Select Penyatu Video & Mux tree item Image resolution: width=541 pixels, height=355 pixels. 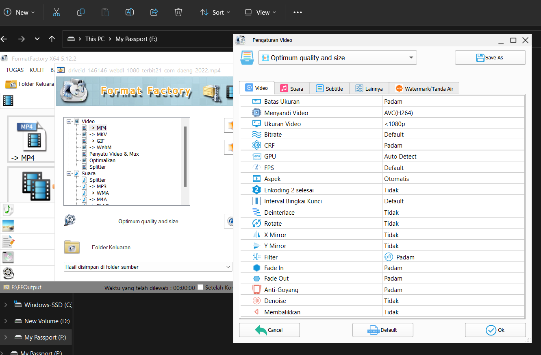[114, 154]
